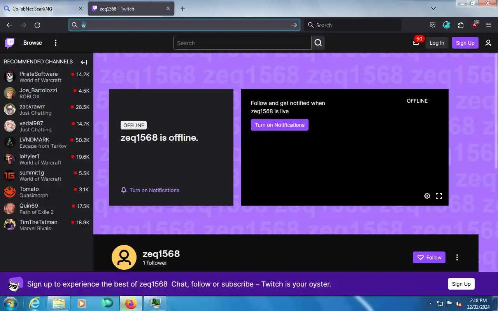Click World of Warcraft under PirateSoftware

click(x=40, y=80)
